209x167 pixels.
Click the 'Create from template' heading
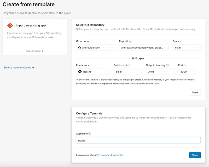[29, 4]
